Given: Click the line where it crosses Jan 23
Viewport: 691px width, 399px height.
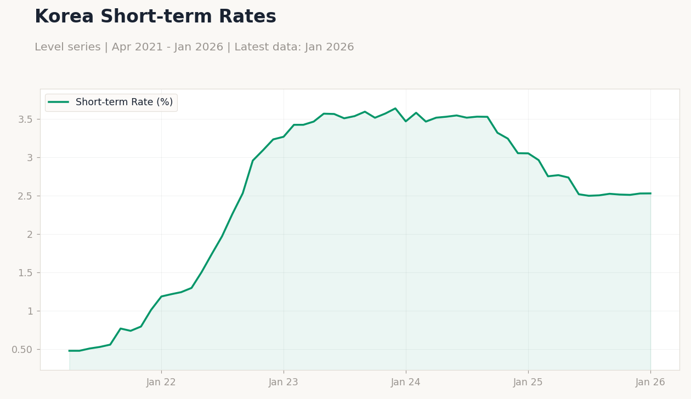Looking at the screenshot, I should [284, 136].
